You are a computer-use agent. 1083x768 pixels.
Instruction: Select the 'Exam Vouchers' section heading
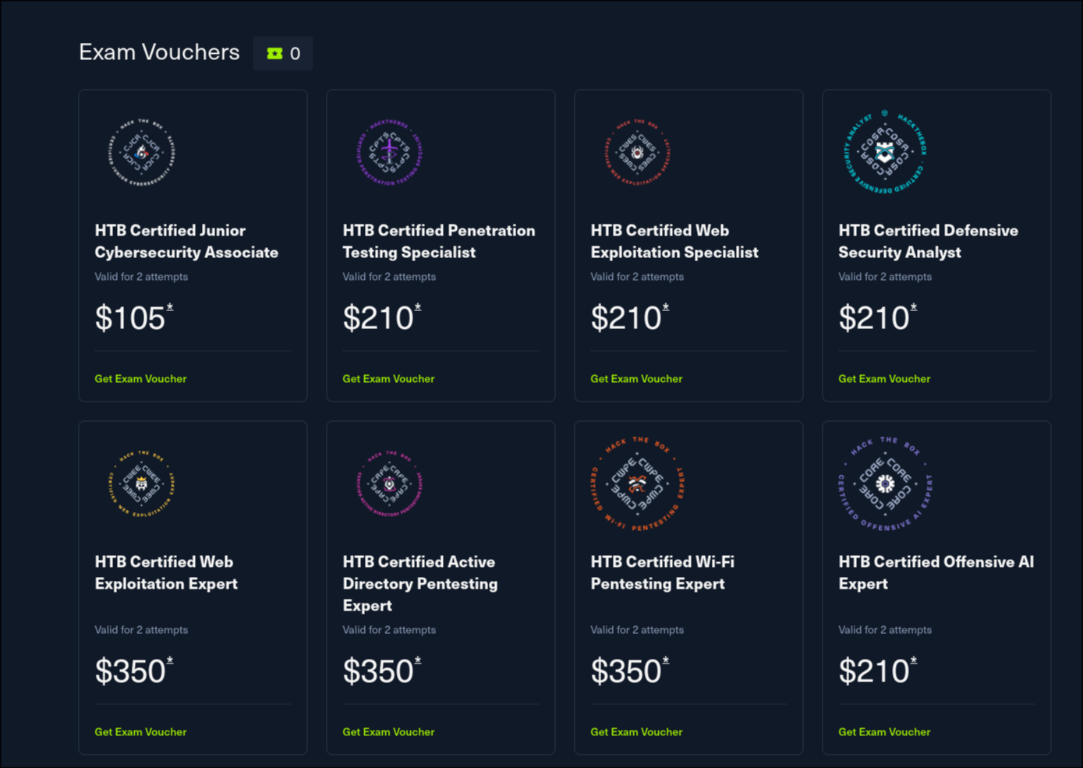click(x=159, y=52)
